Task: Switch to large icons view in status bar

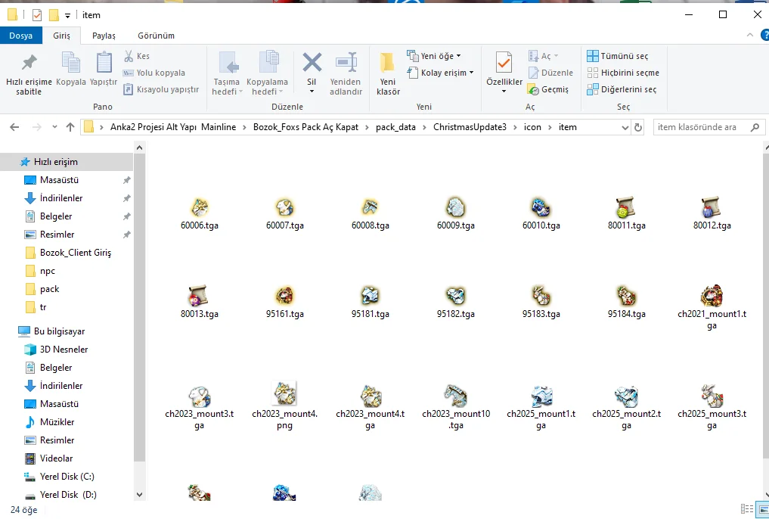Action: 760,509
